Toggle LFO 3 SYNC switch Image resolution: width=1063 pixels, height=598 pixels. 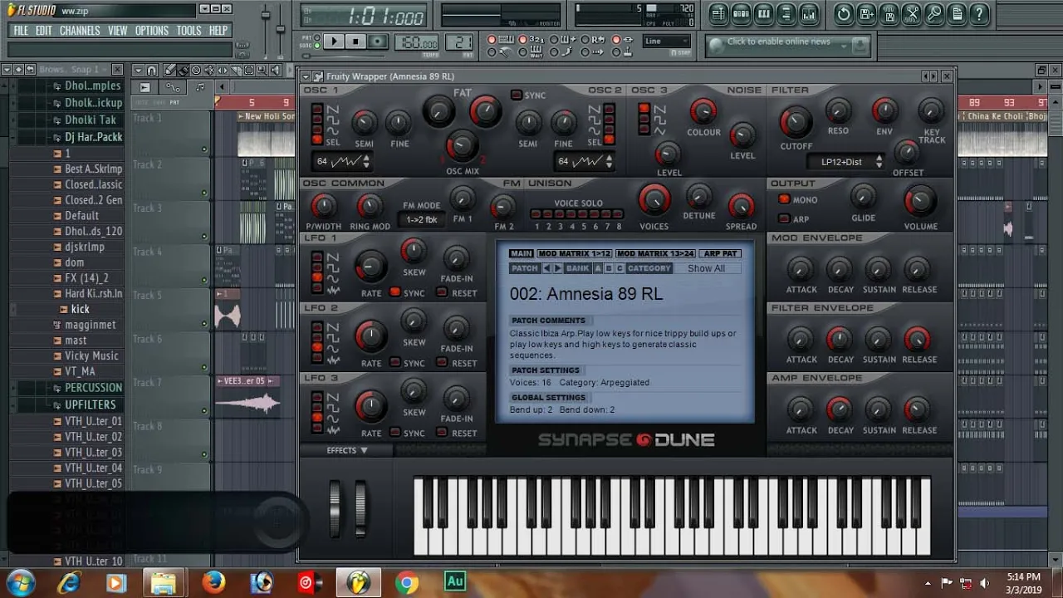pyautogui.click(x=395, y=433)
